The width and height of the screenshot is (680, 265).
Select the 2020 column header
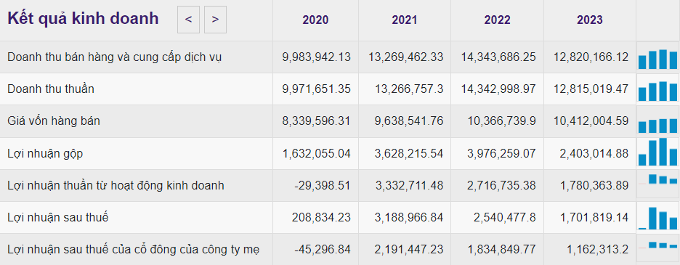(x=315, y=20)
